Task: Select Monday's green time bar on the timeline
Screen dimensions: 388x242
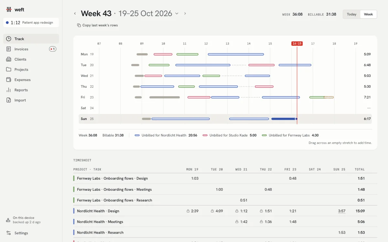Action: click(x=187, y=54)
